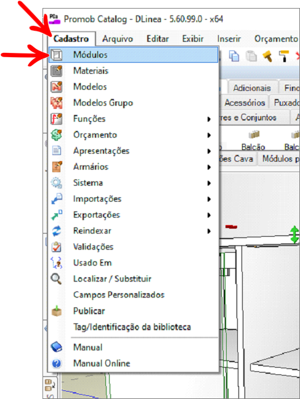Select the first Balcão module thumbnail

click(253, 140)
